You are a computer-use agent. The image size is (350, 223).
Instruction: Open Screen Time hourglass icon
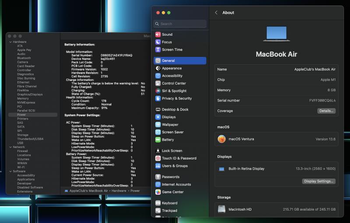point(158,49)
